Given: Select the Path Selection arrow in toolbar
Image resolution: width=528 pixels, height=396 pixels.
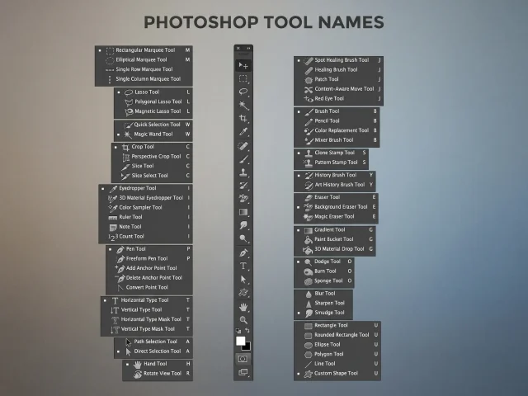Looking at the screenshot, I should [243, 279].
